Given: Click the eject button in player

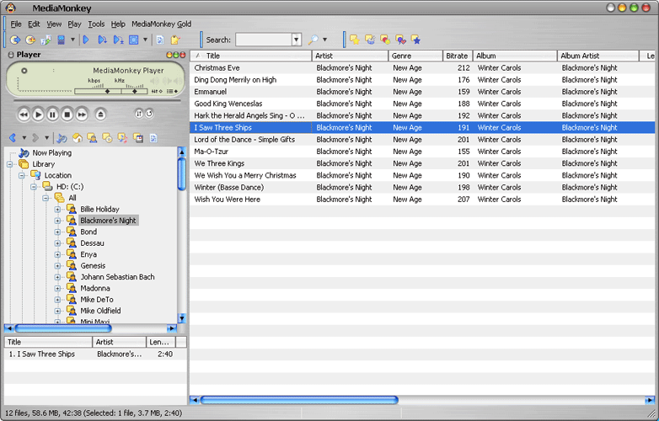Looking at the screenshot, I should click(100, 115).
